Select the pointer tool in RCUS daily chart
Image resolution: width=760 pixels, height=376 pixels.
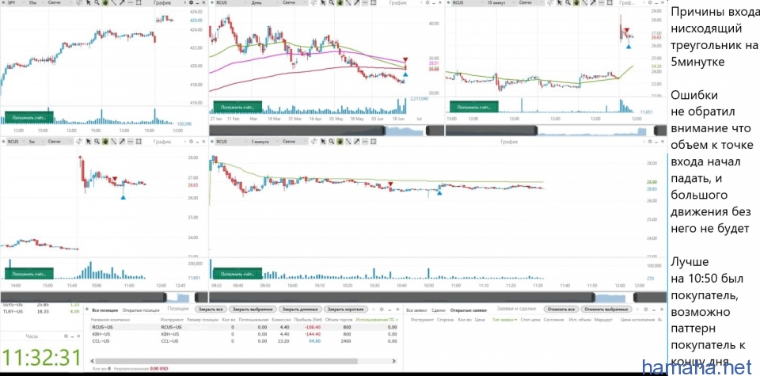click(x=322, y=3)
